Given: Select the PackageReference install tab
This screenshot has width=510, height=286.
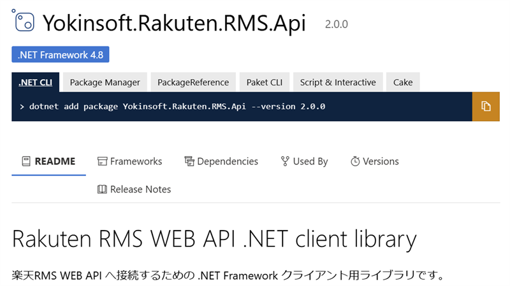Looking at the screenshot, I should (193, 82).
